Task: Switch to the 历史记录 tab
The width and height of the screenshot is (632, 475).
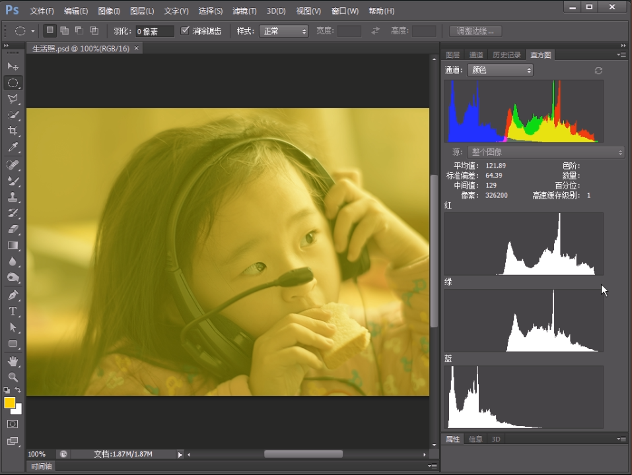Action: [x=506, y=55]
